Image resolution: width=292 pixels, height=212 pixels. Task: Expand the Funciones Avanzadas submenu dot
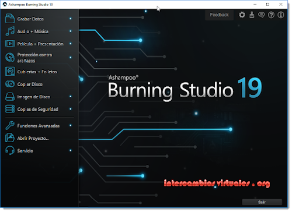point(71,126)
